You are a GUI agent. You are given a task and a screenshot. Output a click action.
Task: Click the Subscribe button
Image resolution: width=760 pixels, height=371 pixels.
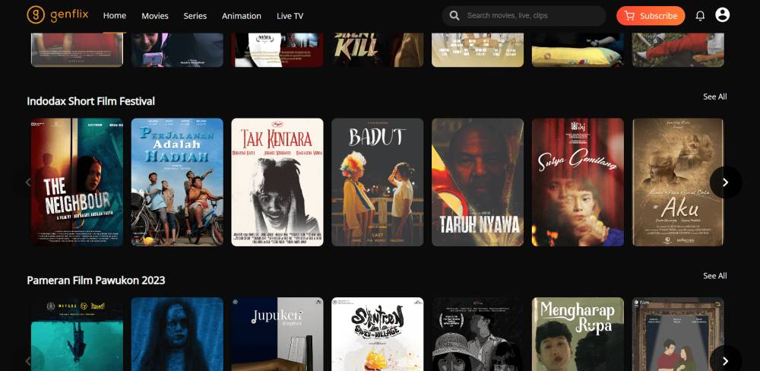point(651,15)
